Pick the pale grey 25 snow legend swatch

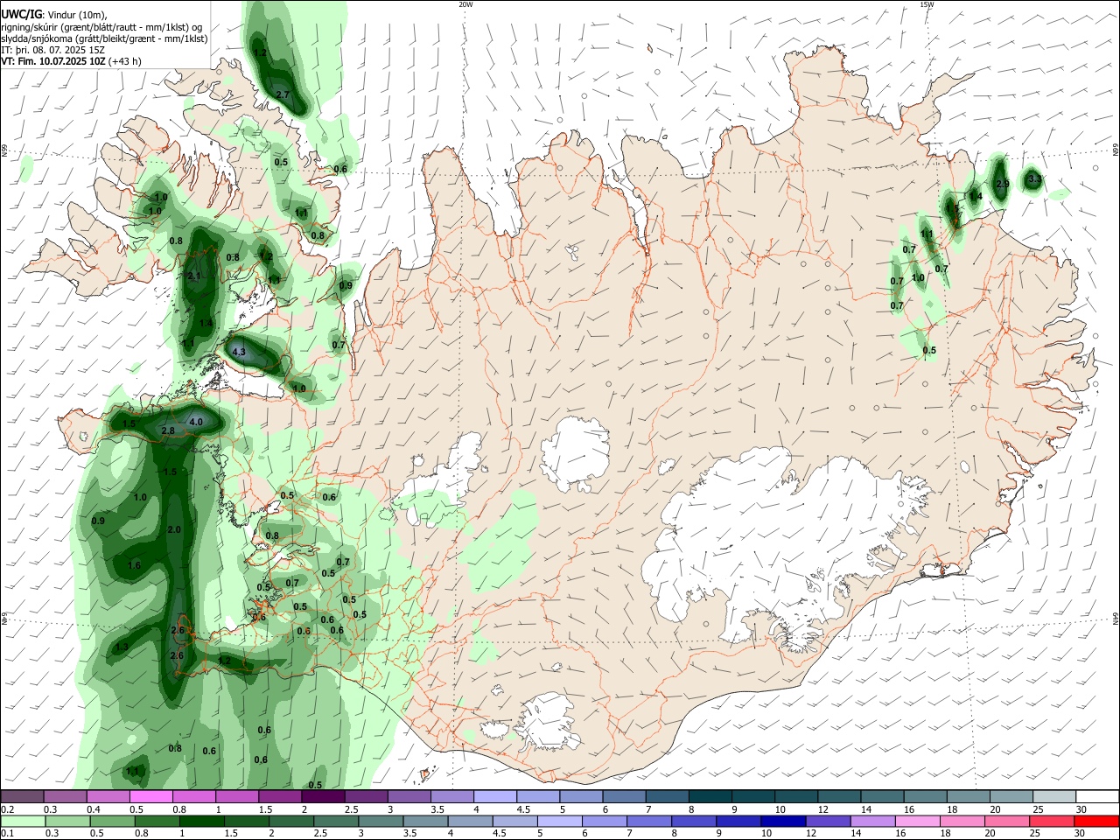click(1053, 797)
